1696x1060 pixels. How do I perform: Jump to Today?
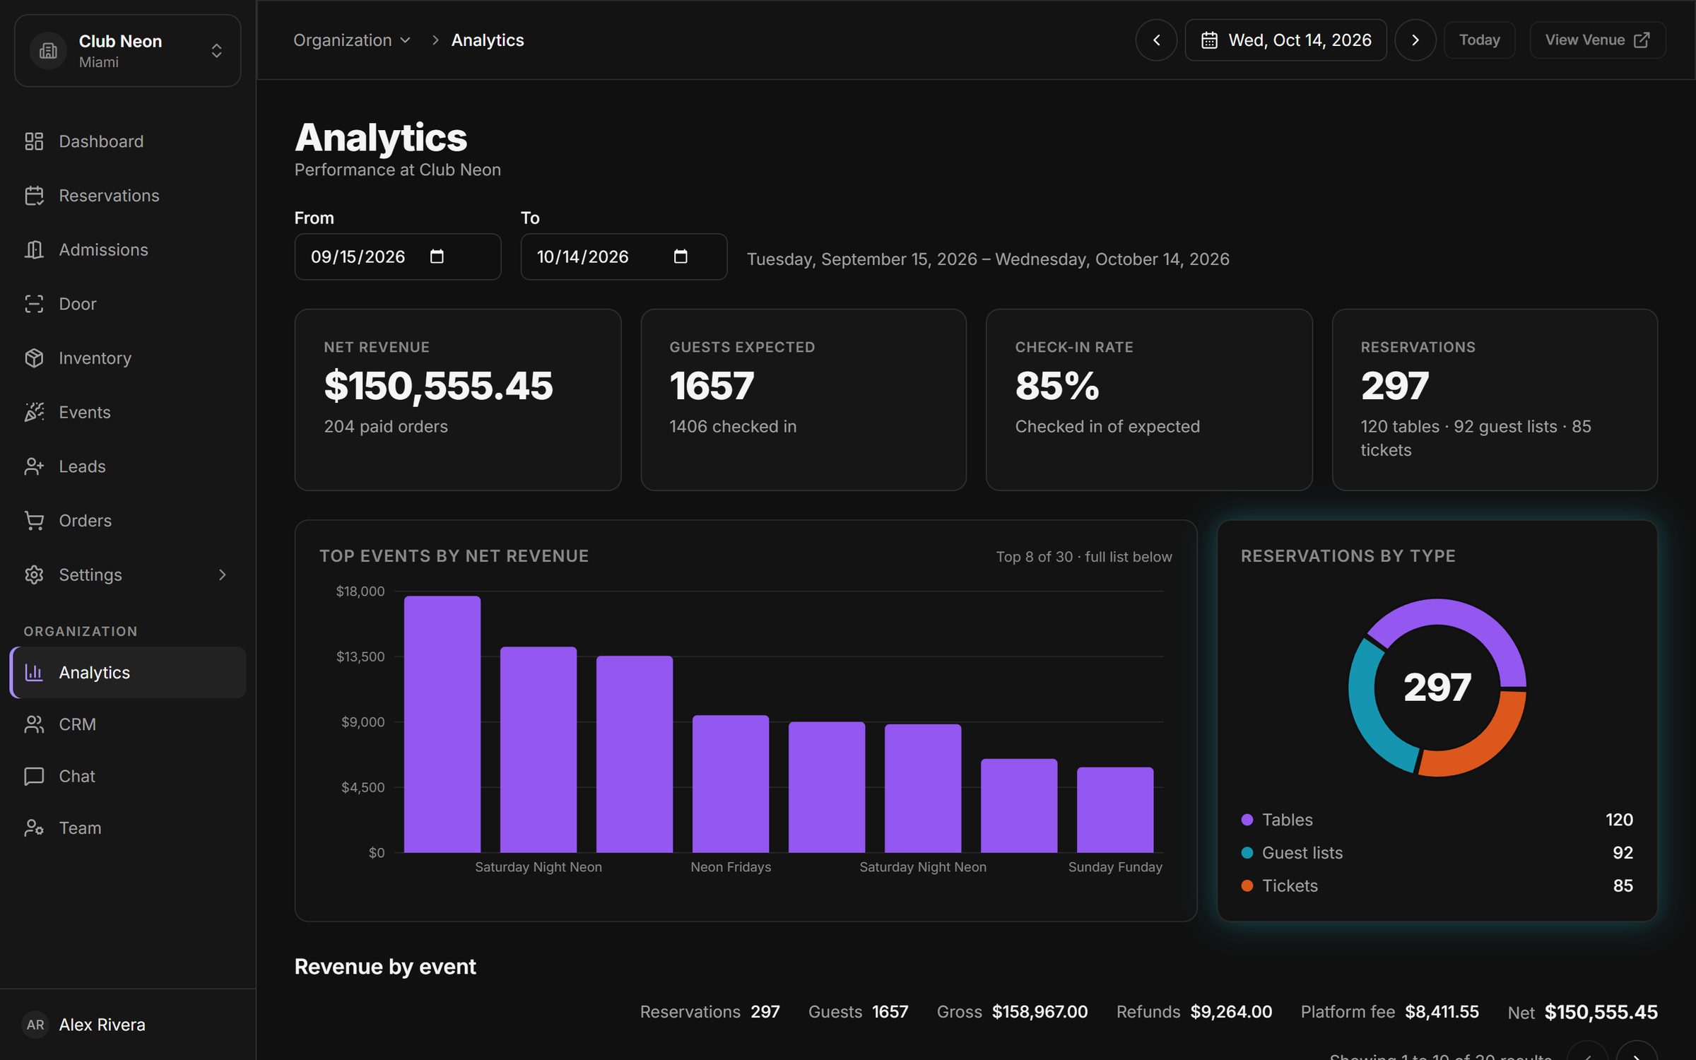point(1479,40)
